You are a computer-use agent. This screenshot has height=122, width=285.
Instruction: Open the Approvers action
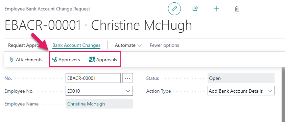(66, 60)
